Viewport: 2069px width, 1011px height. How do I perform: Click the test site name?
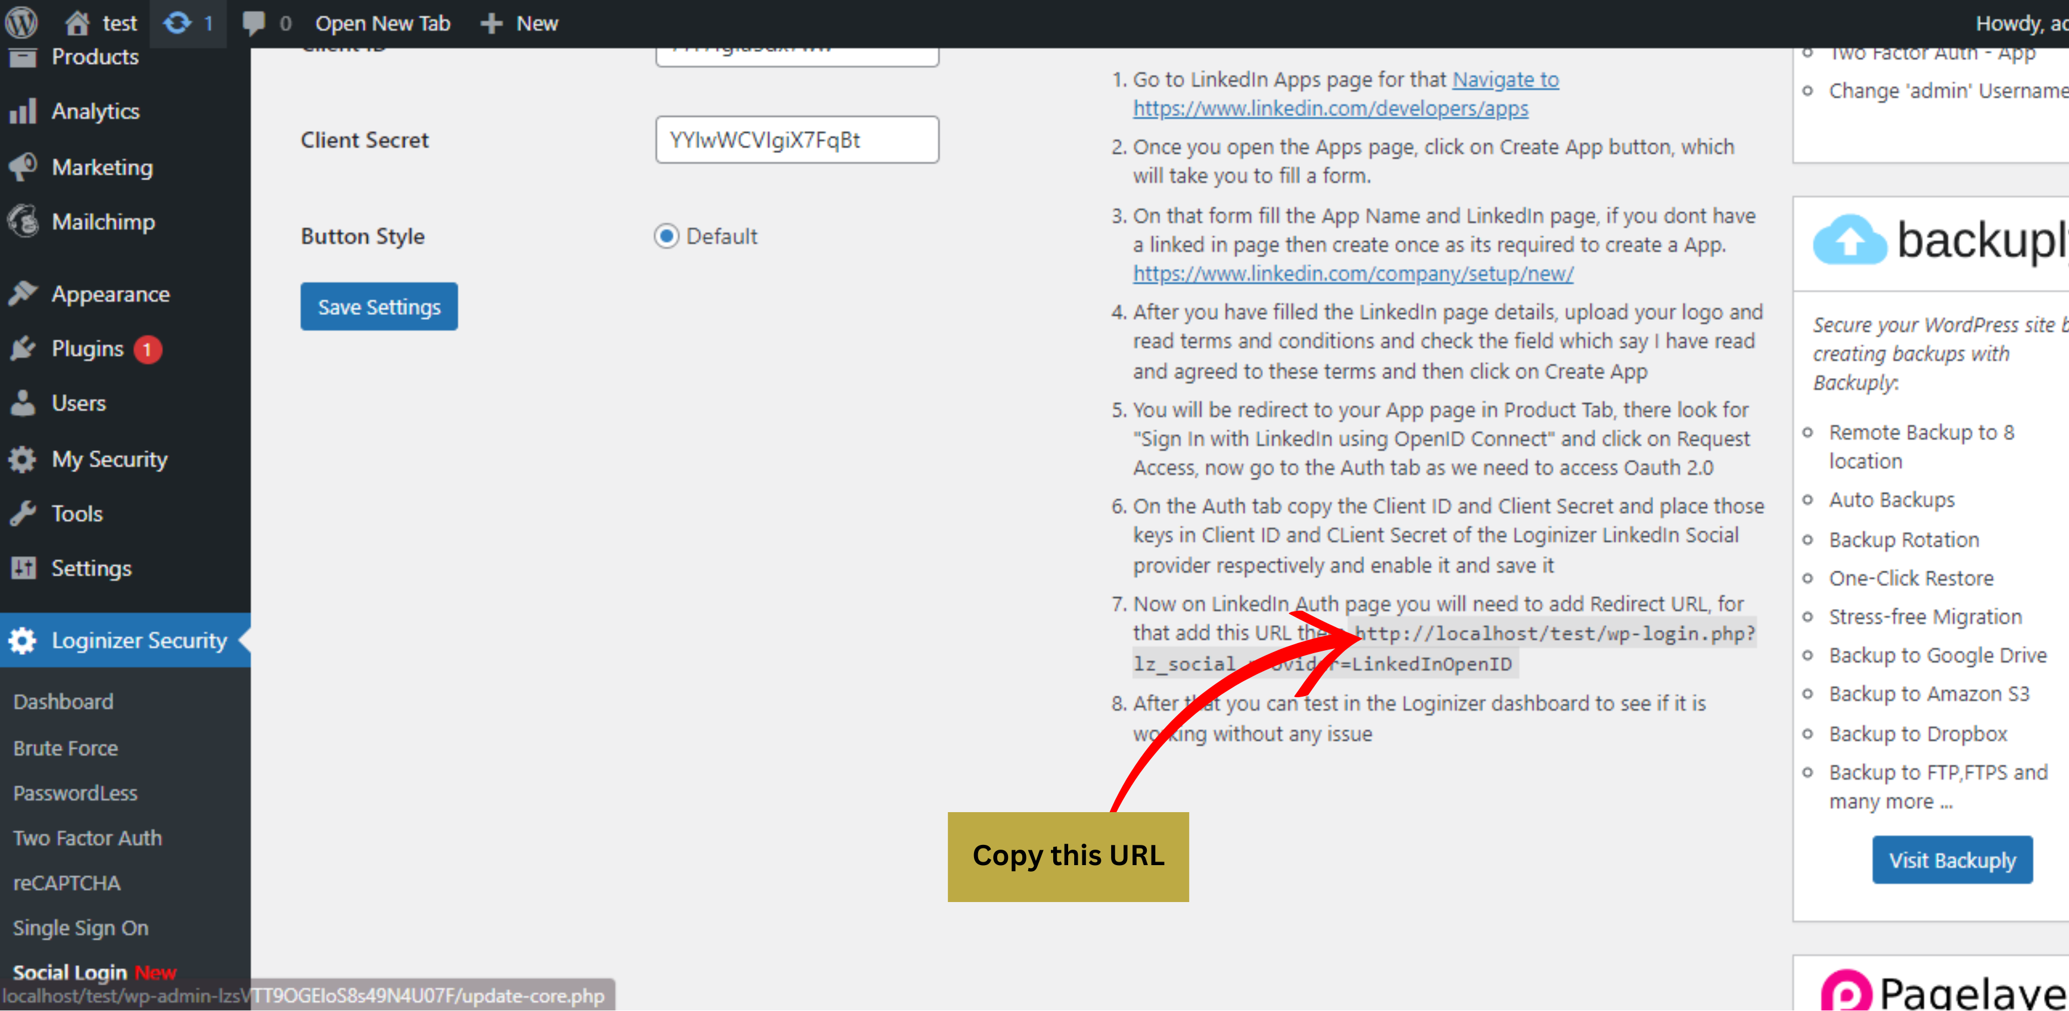[120, 23]
